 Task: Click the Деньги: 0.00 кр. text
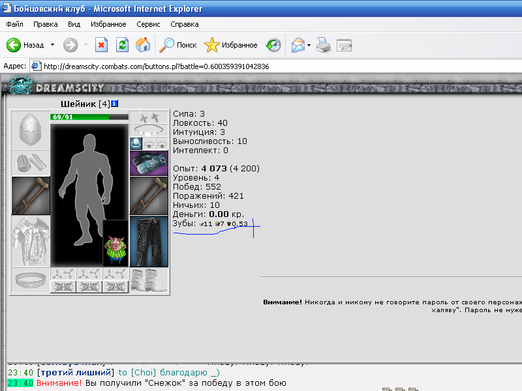click(208, 214)
